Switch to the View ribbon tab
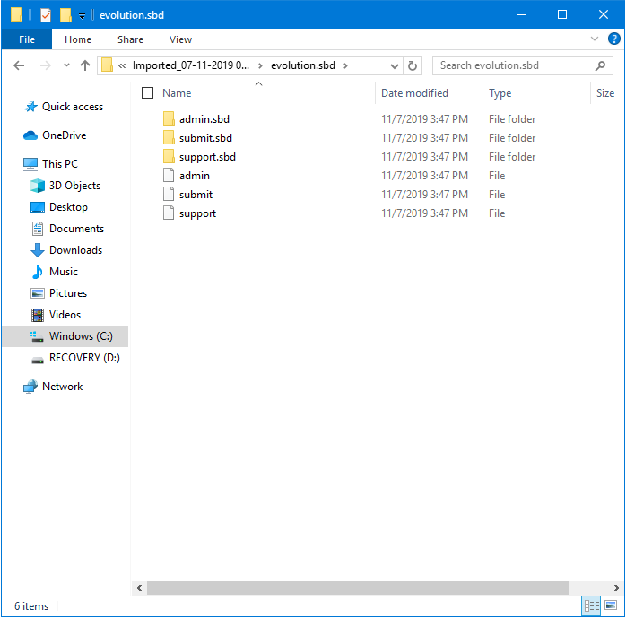 click(x=180, y=39)
